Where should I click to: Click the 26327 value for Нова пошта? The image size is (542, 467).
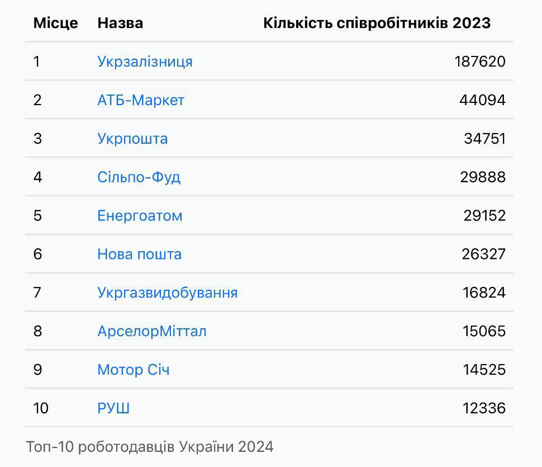tap(483, 254)
